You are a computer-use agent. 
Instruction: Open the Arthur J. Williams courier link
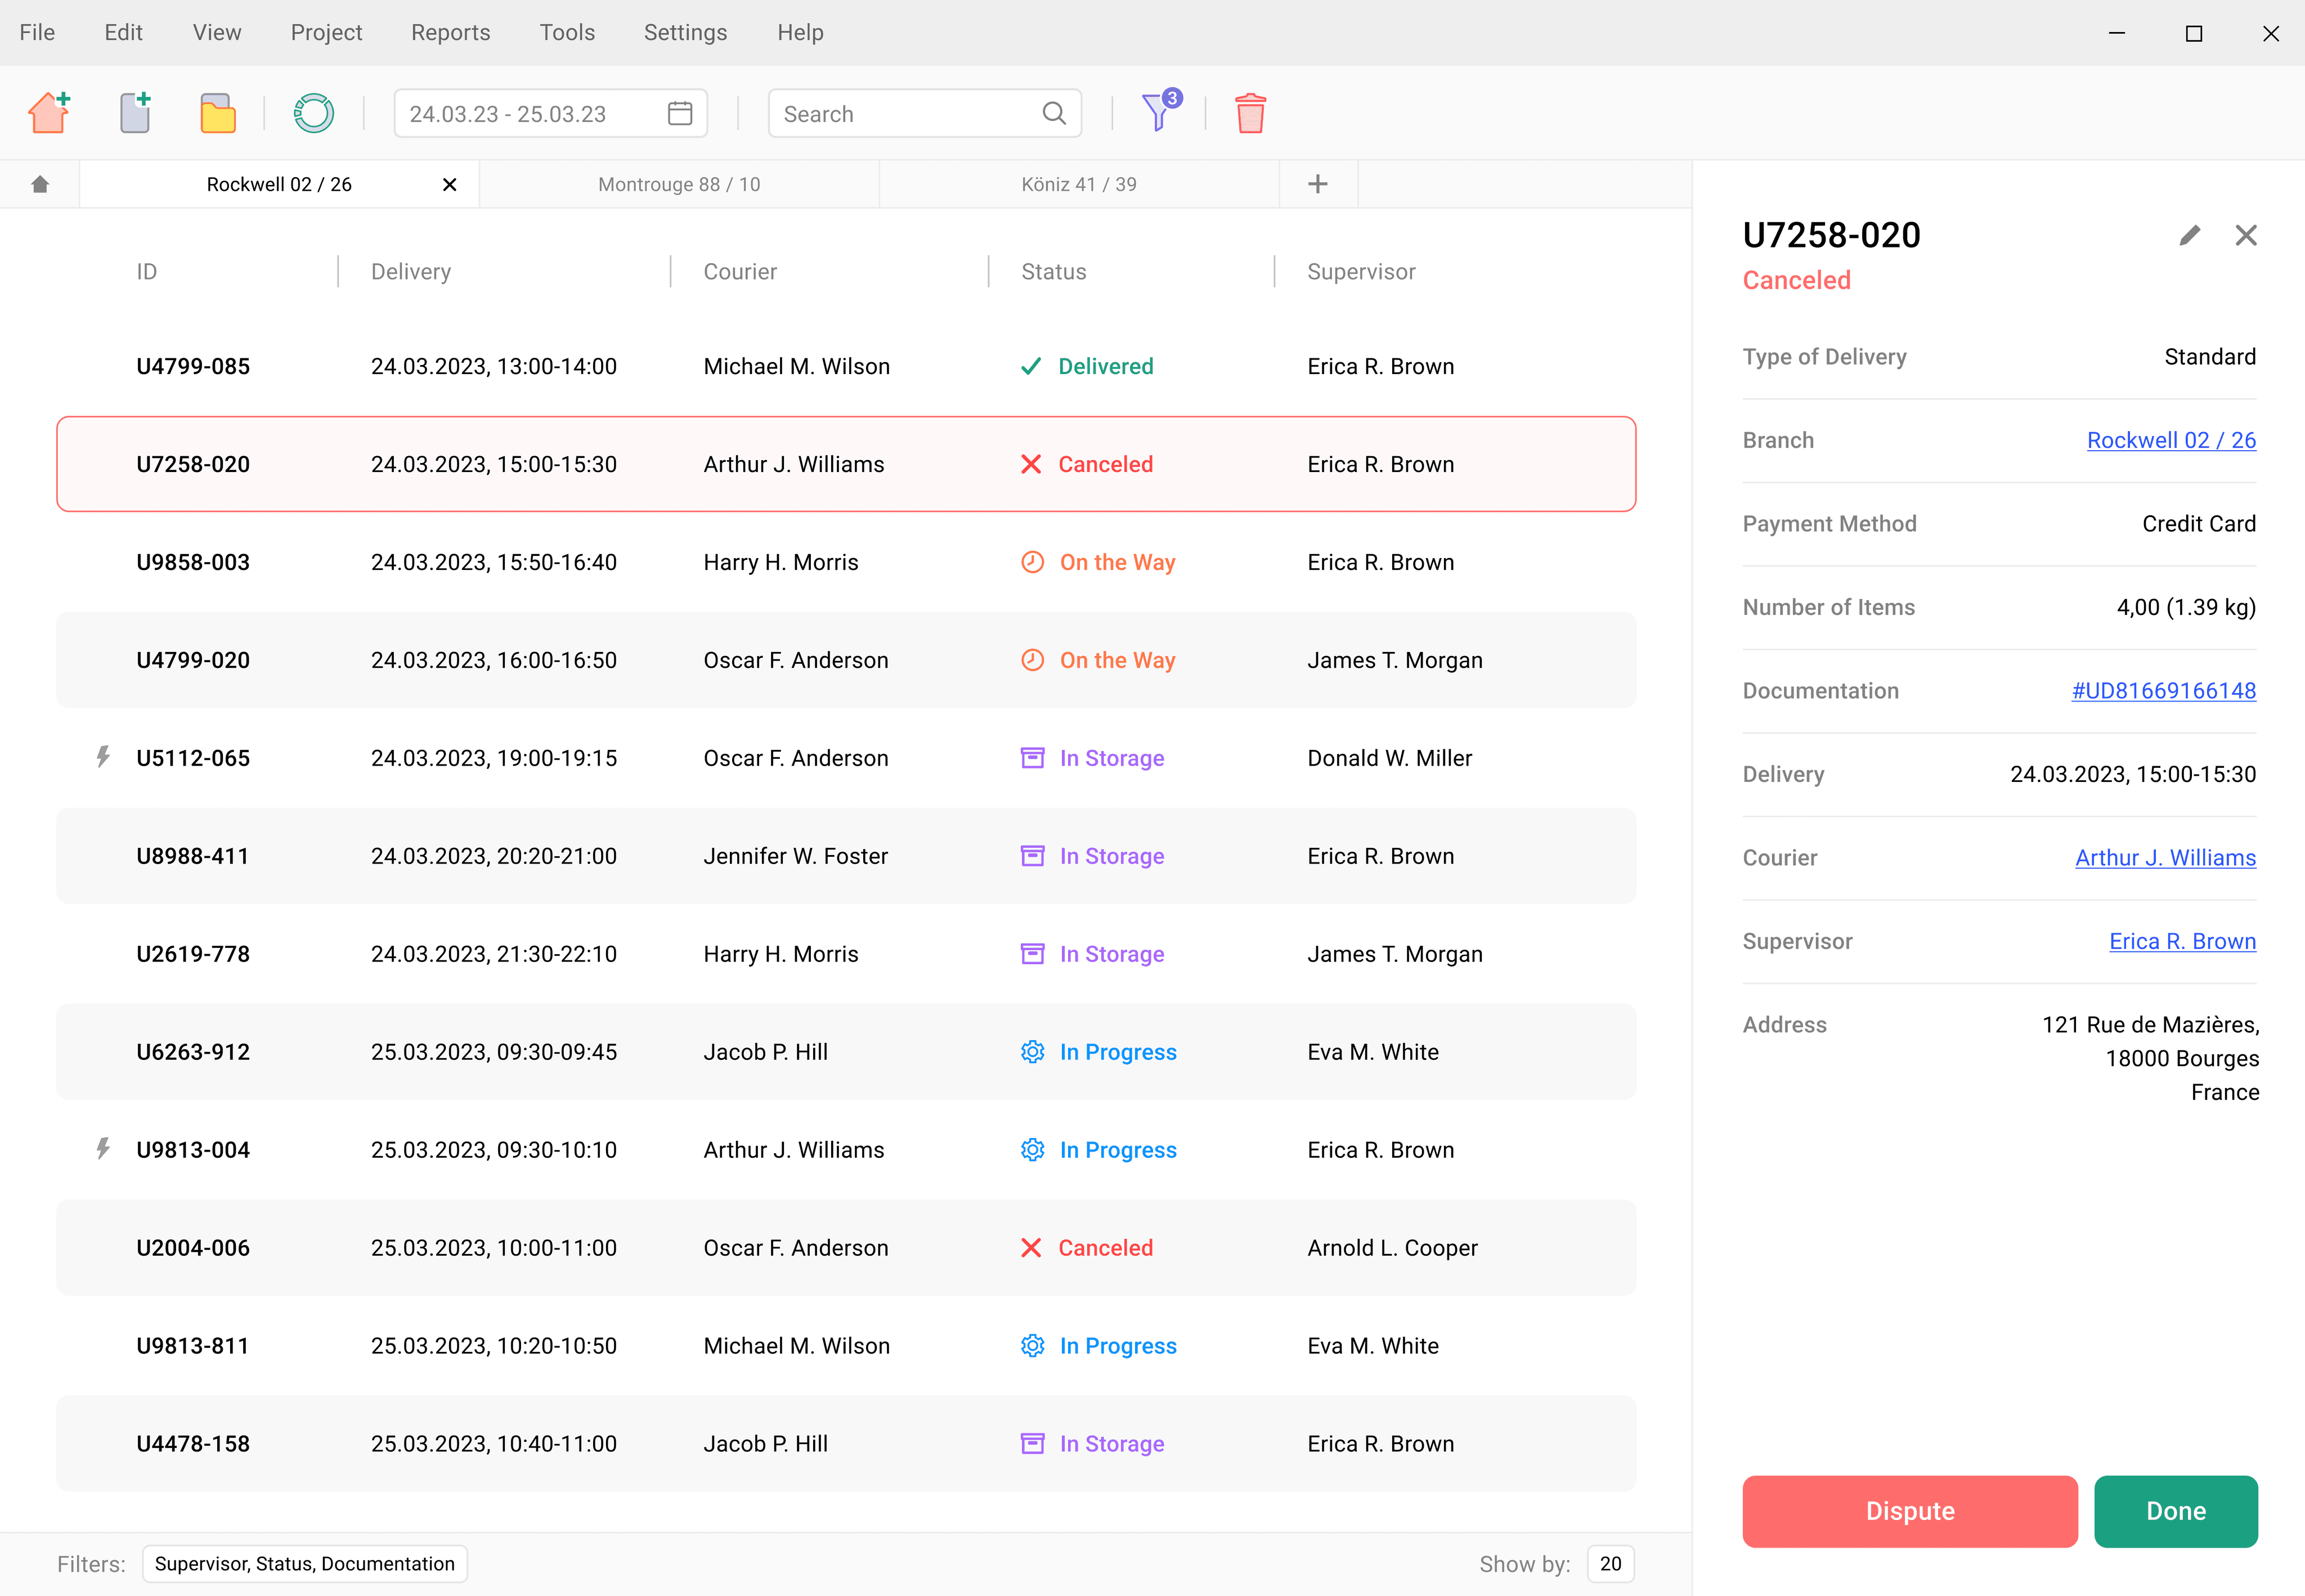[2166, 857]
